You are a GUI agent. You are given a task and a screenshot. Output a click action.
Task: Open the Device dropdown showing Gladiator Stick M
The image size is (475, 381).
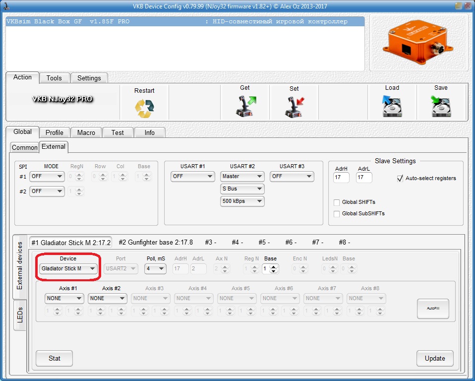pyautogui.click(x=68, y=269)
